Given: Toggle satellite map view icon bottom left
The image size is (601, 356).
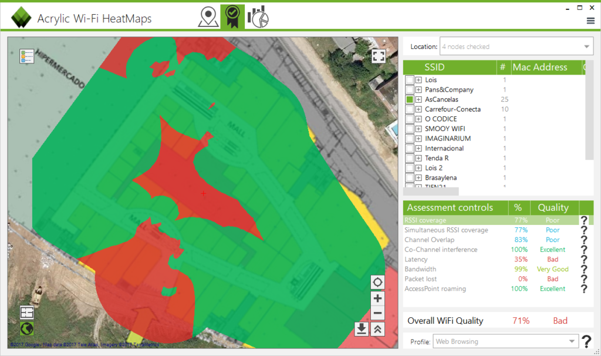Looking at the screenshot, I should (x=26, y=328).
